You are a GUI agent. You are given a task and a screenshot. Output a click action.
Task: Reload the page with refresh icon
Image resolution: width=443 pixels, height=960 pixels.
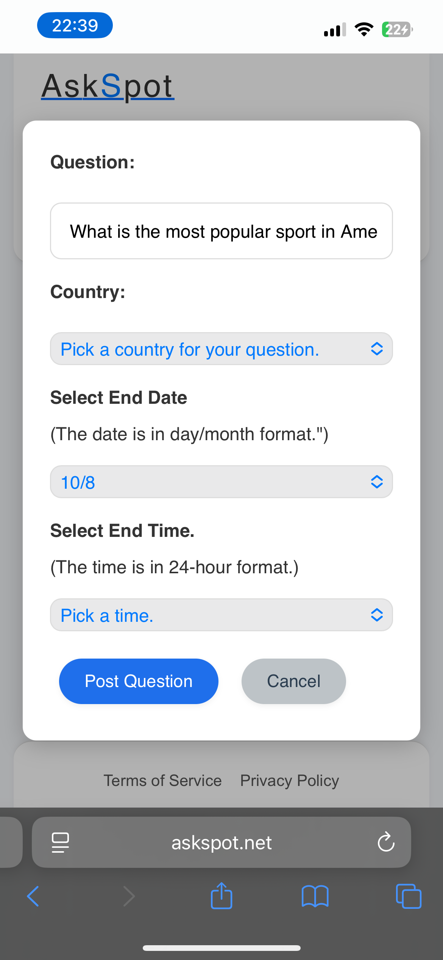(x=386, y=842)
